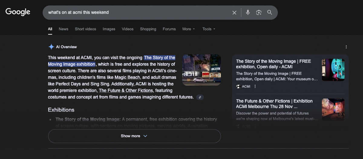Click into the search text field
The height and width of the screenshot is (159, 363).
click(136, 12)
